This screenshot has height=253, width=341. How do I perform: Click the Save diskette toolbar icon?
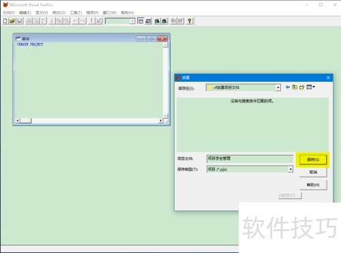(x=20, y=21)
